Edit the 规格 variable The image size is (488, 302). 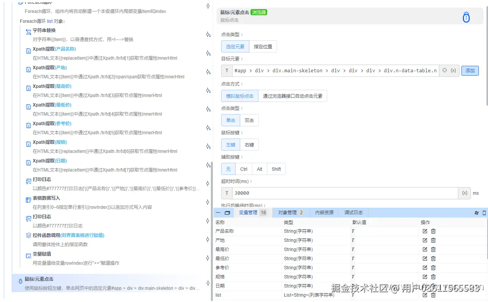pyautogui.click(x=425, y=277)
